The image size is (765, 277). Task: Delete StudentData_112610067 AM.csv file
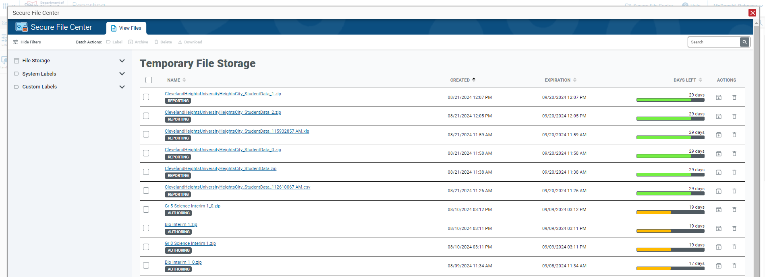point(734,191)
